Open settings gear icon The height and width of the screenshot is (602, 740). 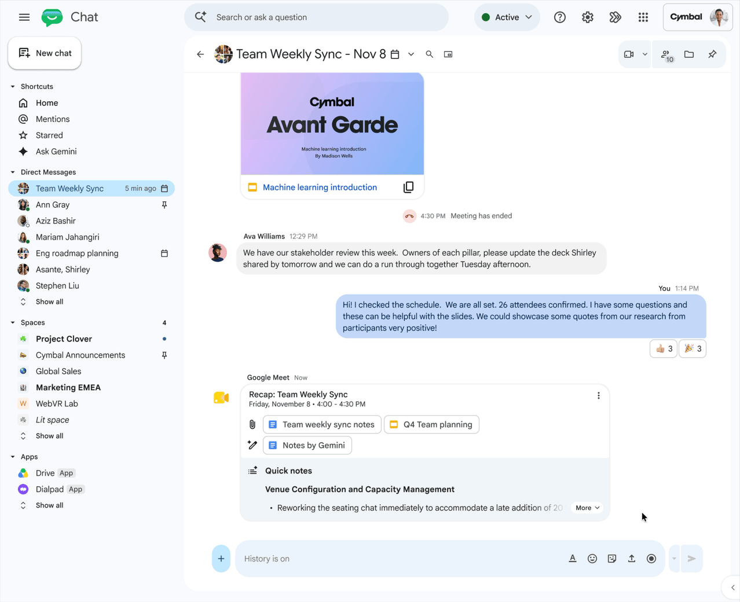(x=588, y=17)
